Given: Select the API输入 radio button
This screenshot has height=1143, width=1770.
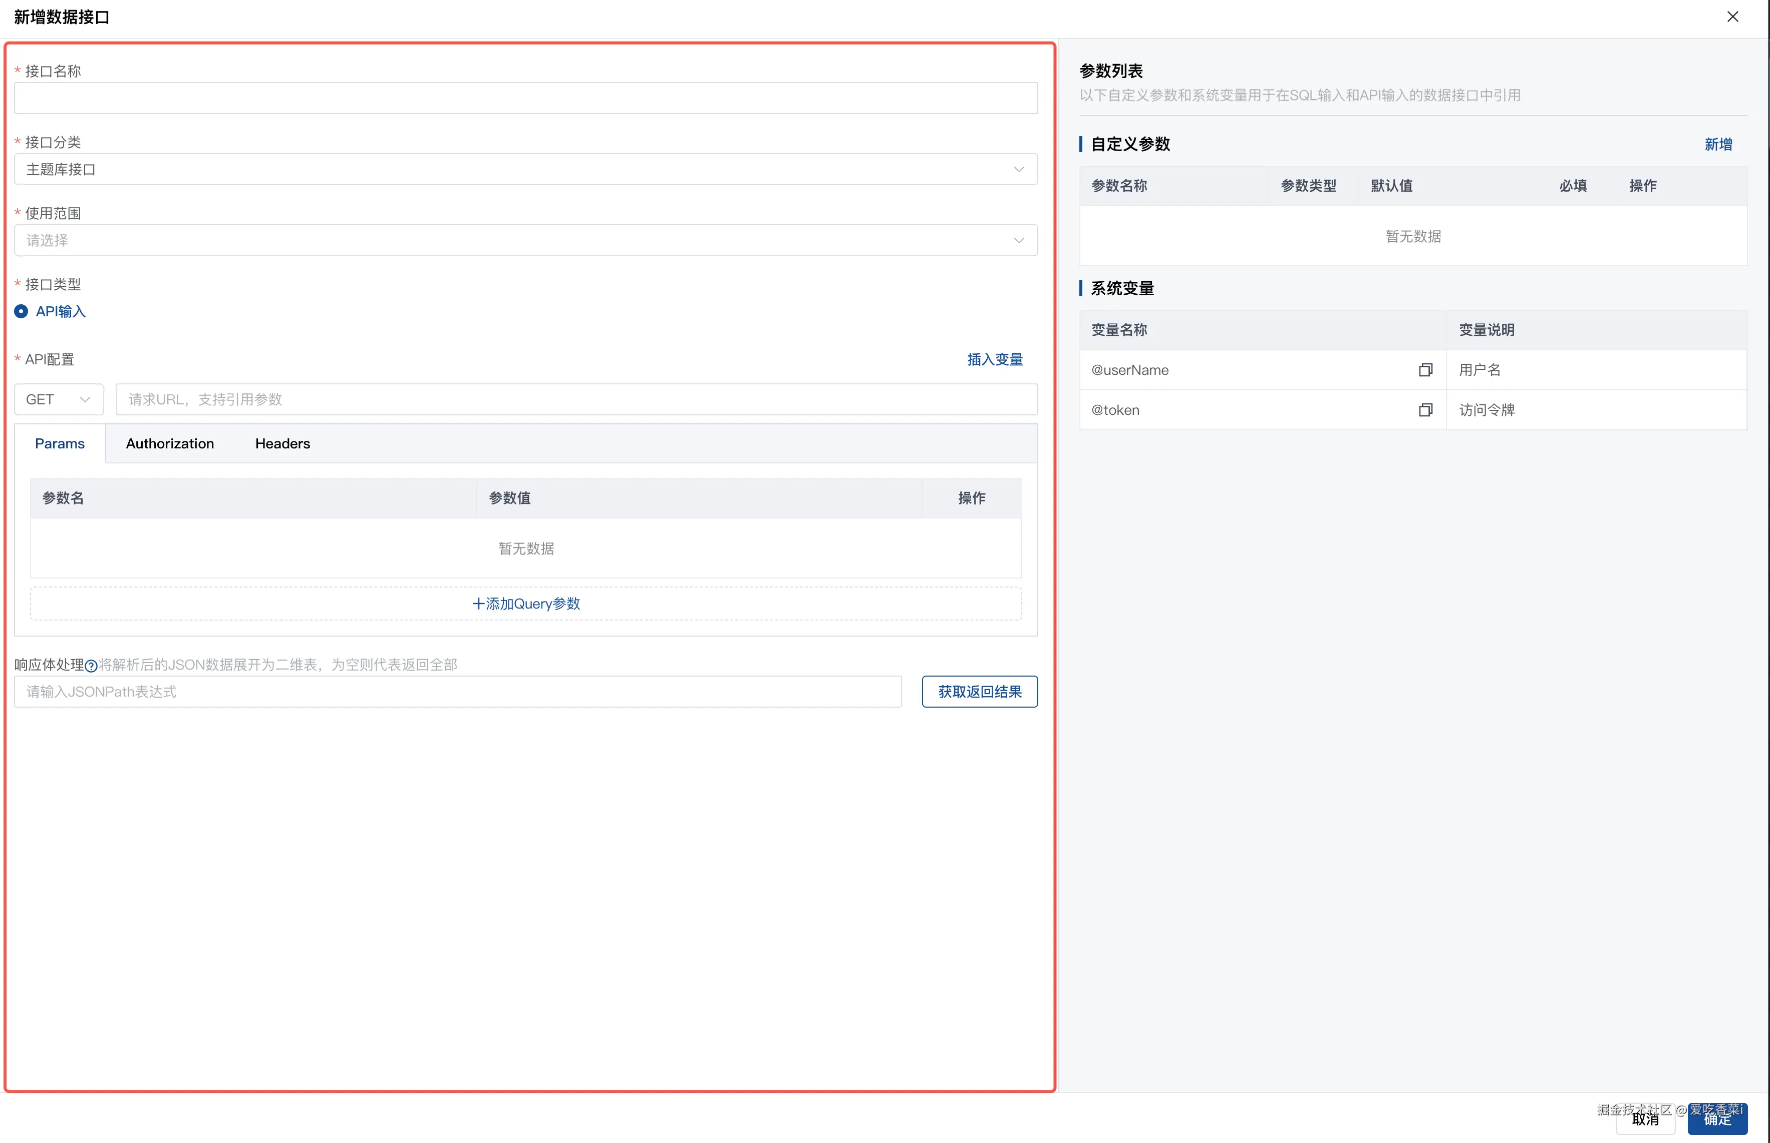Looking at the screenshot, I should 22,311.
